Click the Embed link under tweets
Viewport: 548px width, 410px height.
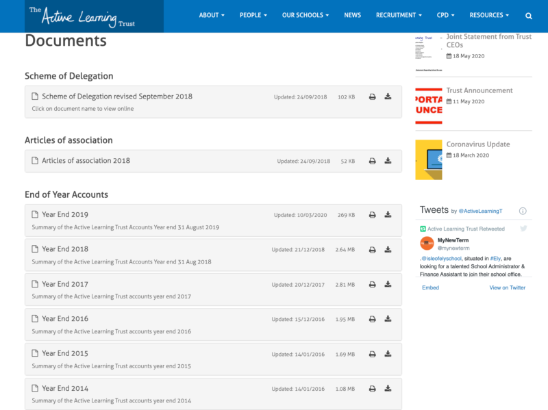pyautogui.click(x=431, y=287)
